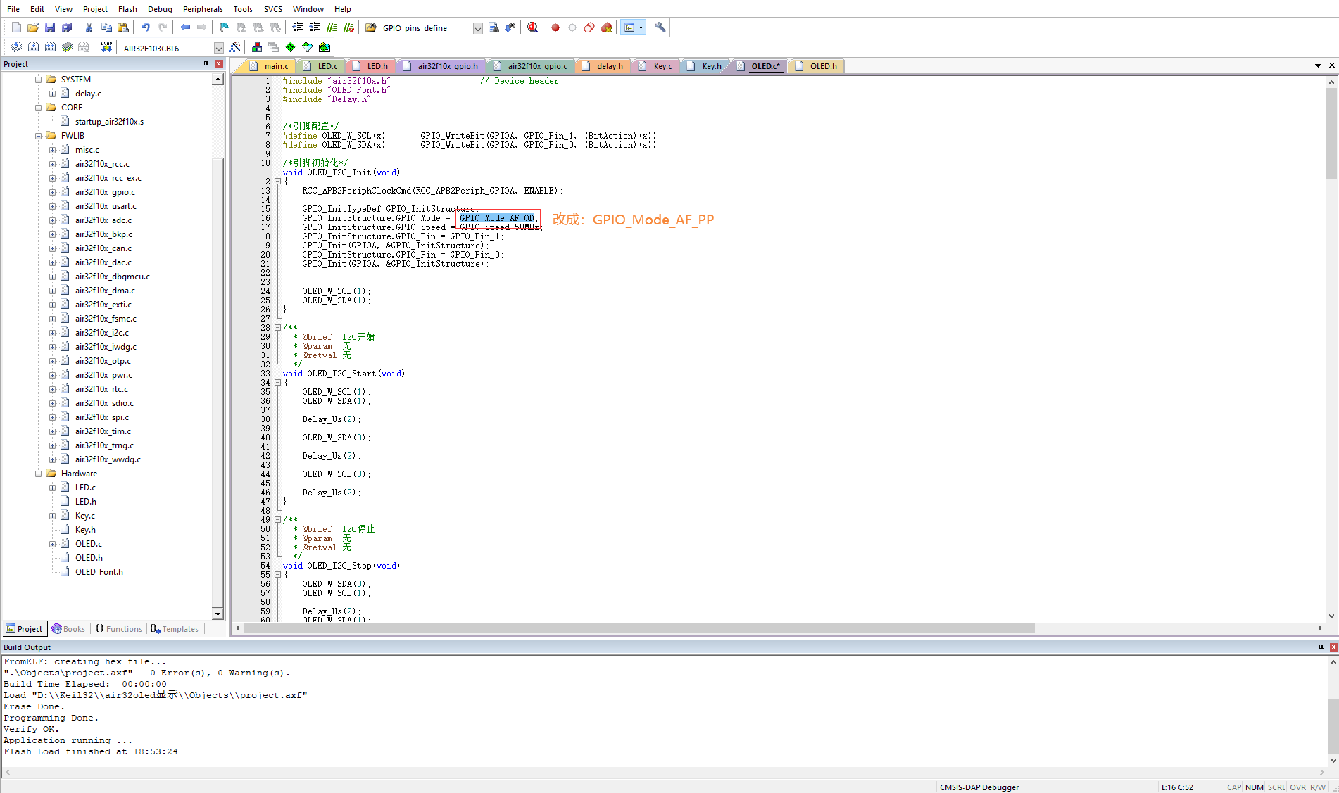Switch to the main.c editor tab

pyautogui.click(x=276, y=66)
